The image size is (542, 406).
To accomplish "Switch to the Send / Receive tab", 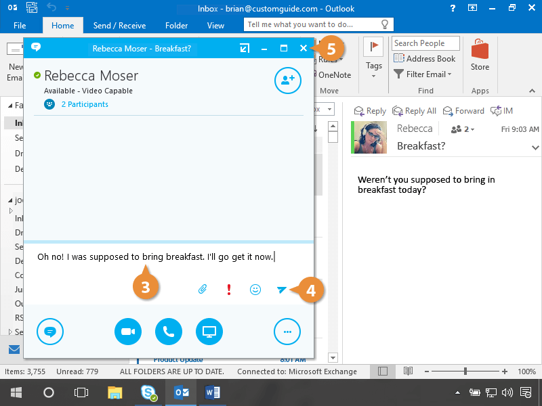I will coord(119,26).
